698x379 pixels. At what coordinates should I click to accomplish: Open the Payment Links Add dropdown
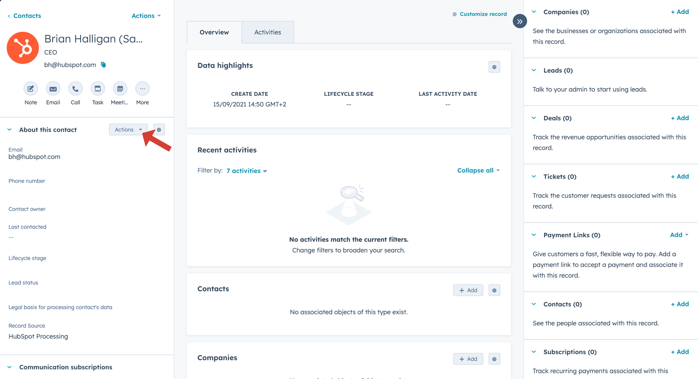tap(679, 235)
